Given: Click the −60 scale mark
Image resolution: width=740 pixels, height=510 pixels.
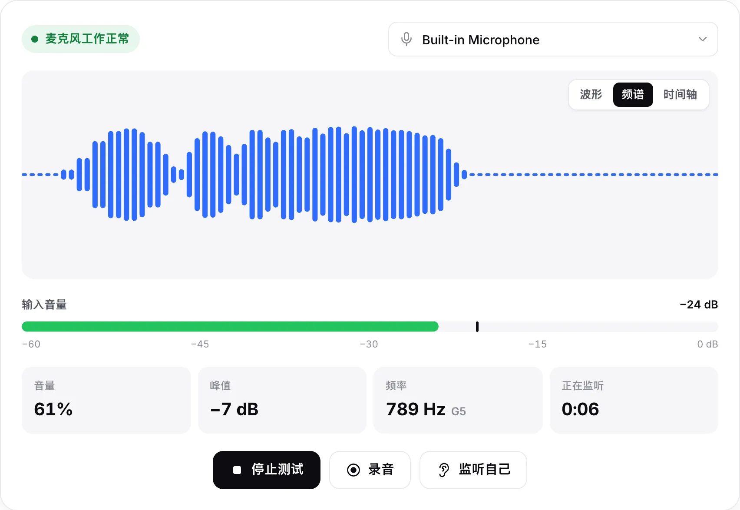Looking at the screenshot, I should pyautogui.click(x=31, y=344).
